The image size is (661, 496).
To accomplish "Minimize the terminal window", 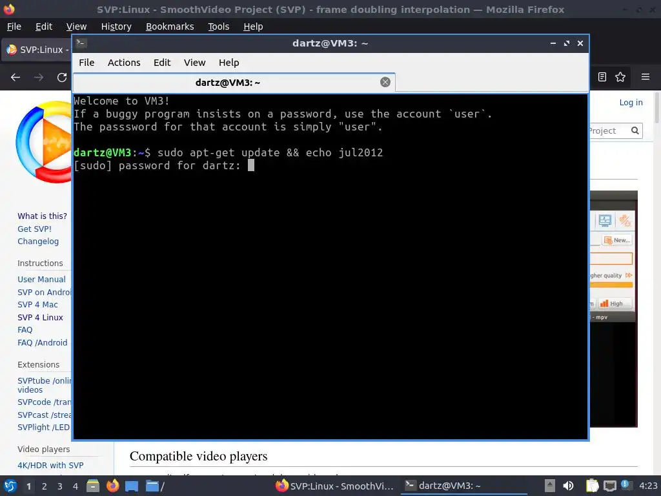I will [x=553, y=43].
